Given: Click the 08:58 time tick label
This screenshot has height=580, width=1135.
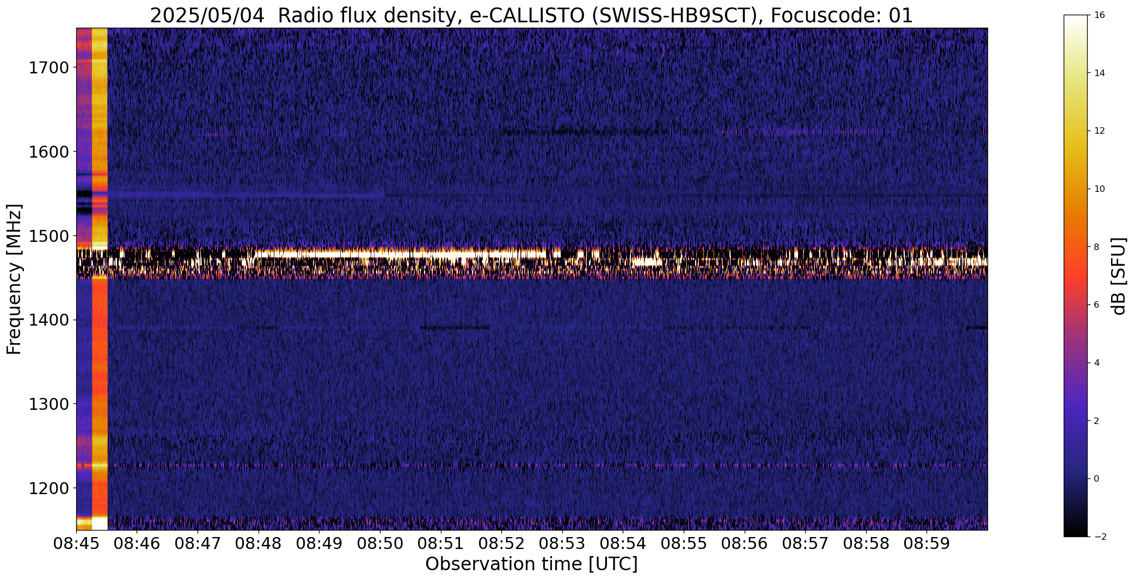Looking at the screenshot, I should 866,544.
